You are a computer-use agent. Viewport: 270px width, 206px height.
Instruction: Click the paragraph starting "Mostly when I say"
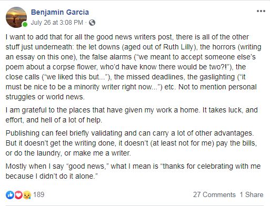point(133,171)
